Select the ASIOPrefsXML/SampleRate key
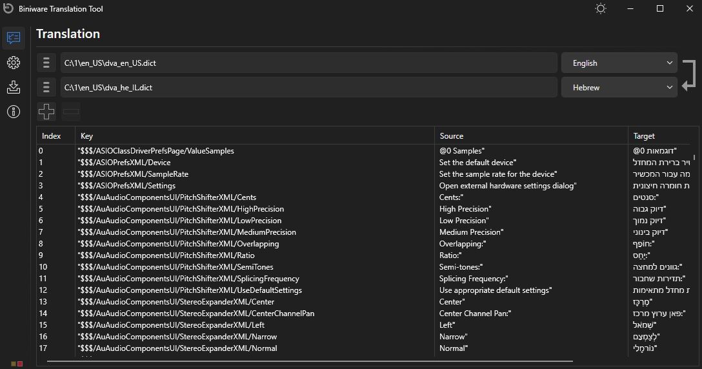 point(133,174)
